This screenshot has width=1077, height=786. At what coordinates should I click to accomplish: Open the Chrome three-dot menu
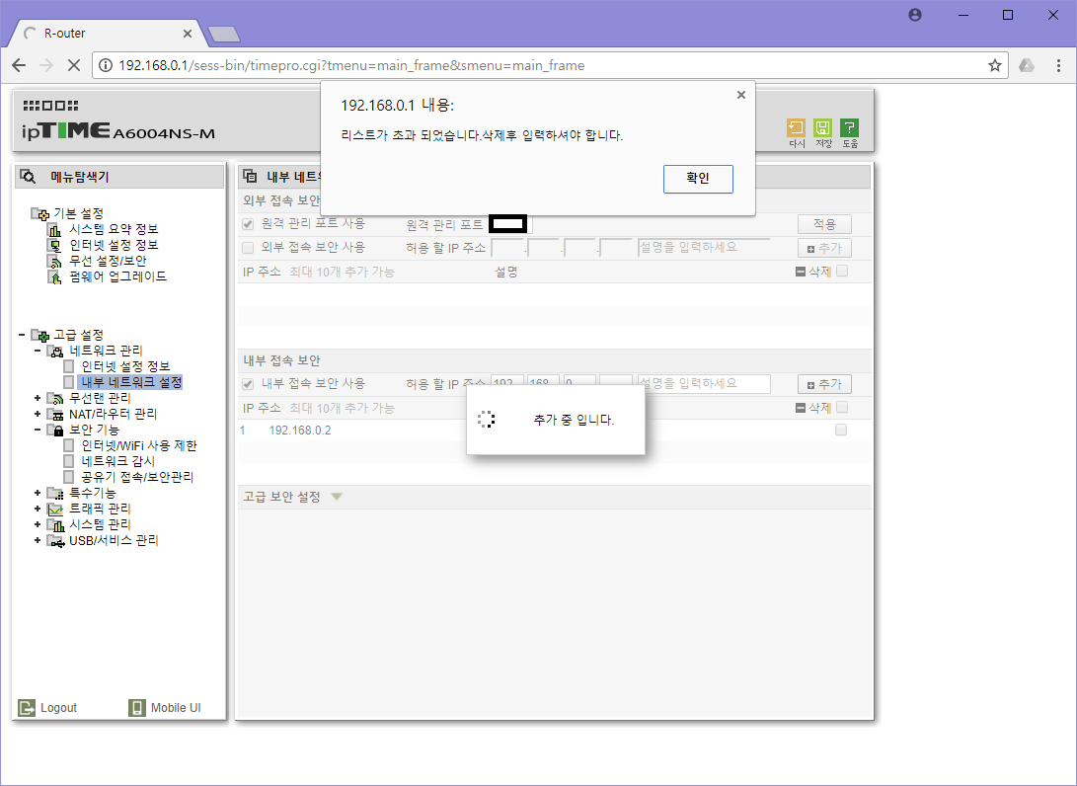pyautogui.click(x=1058, y=65)
